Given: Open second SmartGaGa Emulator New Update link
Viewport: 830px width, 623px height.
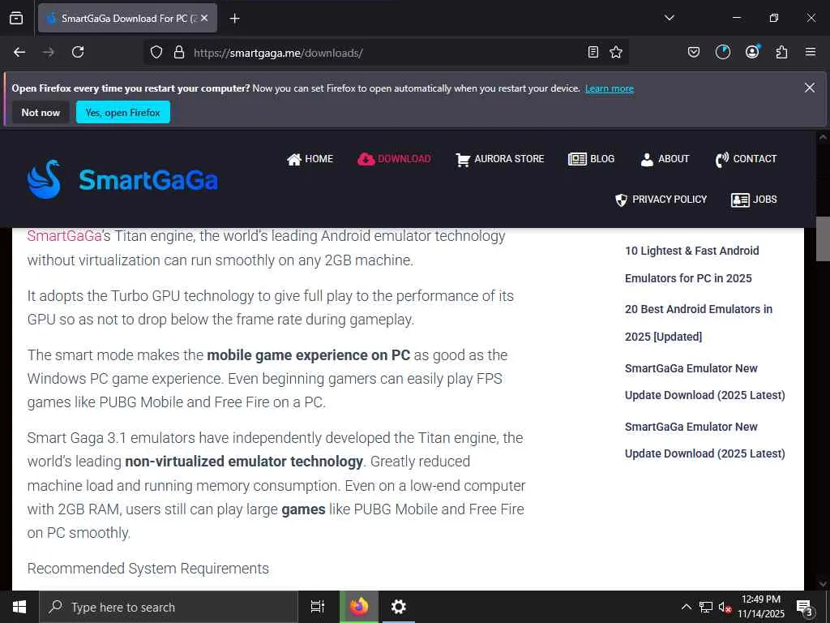Looking at the screenshot, I should (704, 440).
